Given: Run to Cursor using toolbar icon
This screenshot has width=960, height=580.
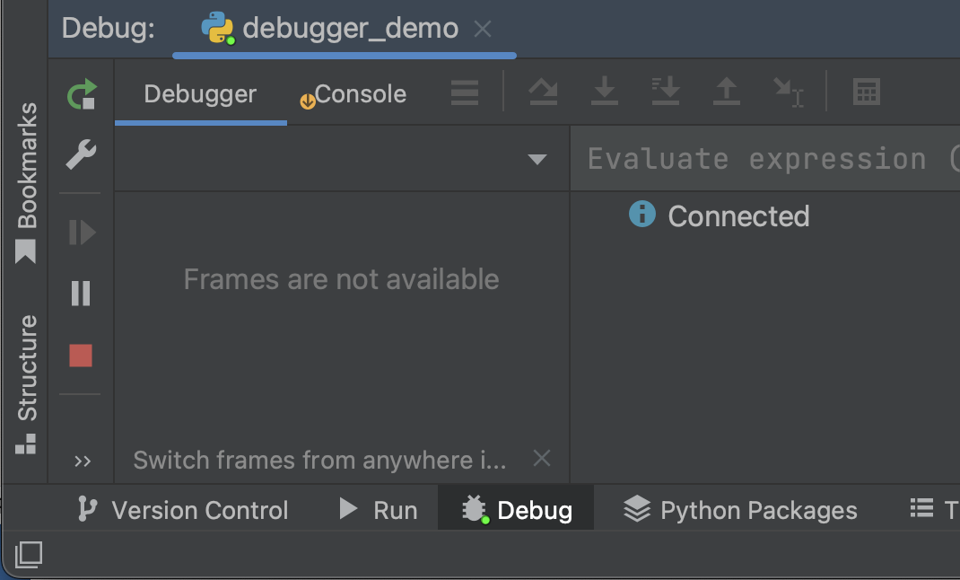Looking at the screenshot, I should point(787,92).
